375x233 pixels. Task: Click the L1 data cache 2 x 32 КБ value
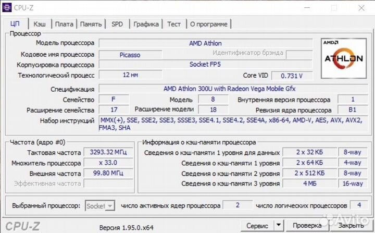tap(309, 152)
